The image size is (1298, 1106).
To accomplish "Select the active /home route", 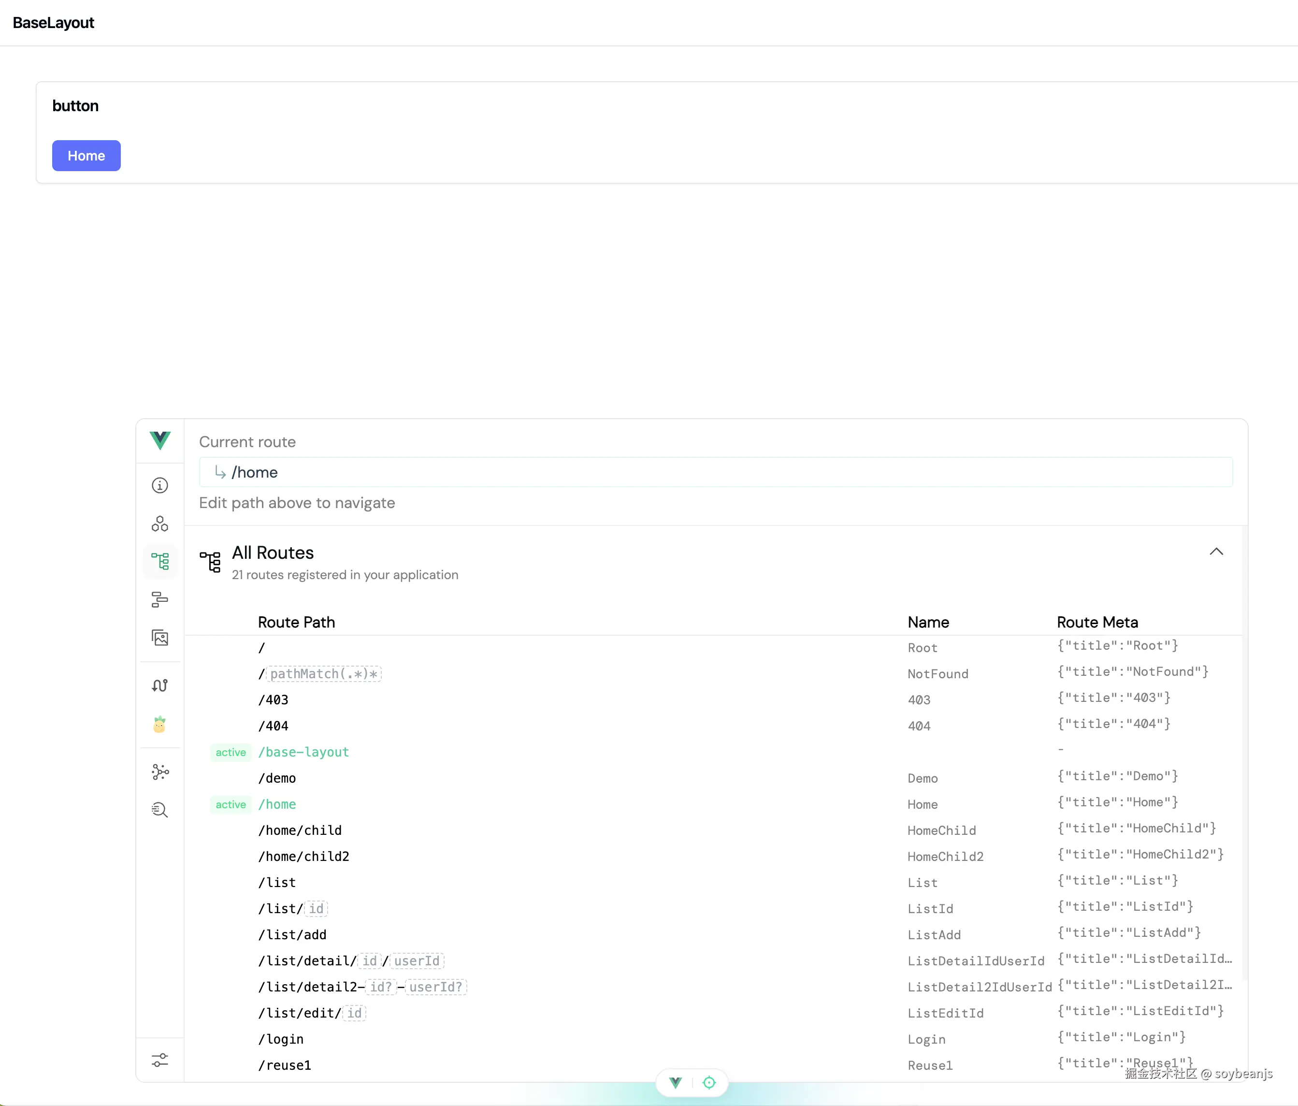I will tap(277, 804).
